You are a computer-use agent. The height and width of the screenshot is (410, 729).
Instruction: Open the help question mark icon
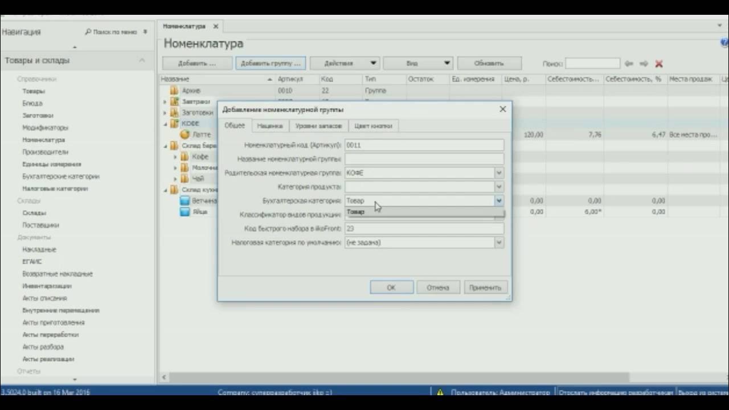point(725,43)
